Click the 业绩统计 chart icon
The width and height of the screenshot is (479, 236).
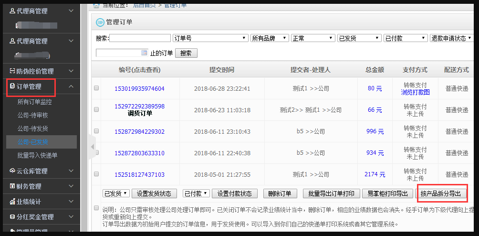(x=12, y=202)
